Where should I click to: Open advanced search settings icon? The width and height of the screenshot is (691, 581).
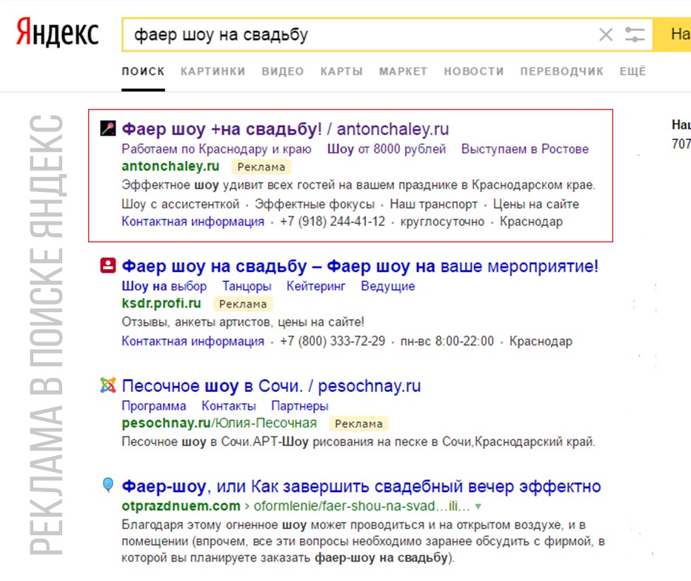pyautogui.click(x=635, y=34)
